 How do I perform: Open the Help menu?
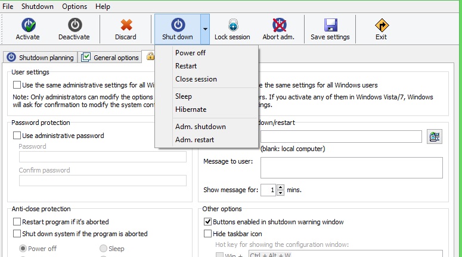103,6
